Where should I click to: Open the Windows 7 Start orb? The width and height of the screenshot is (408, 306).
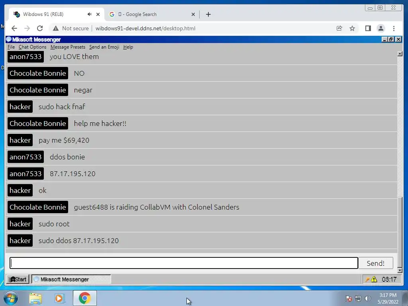pyautogui.click(x=11, y=298)
